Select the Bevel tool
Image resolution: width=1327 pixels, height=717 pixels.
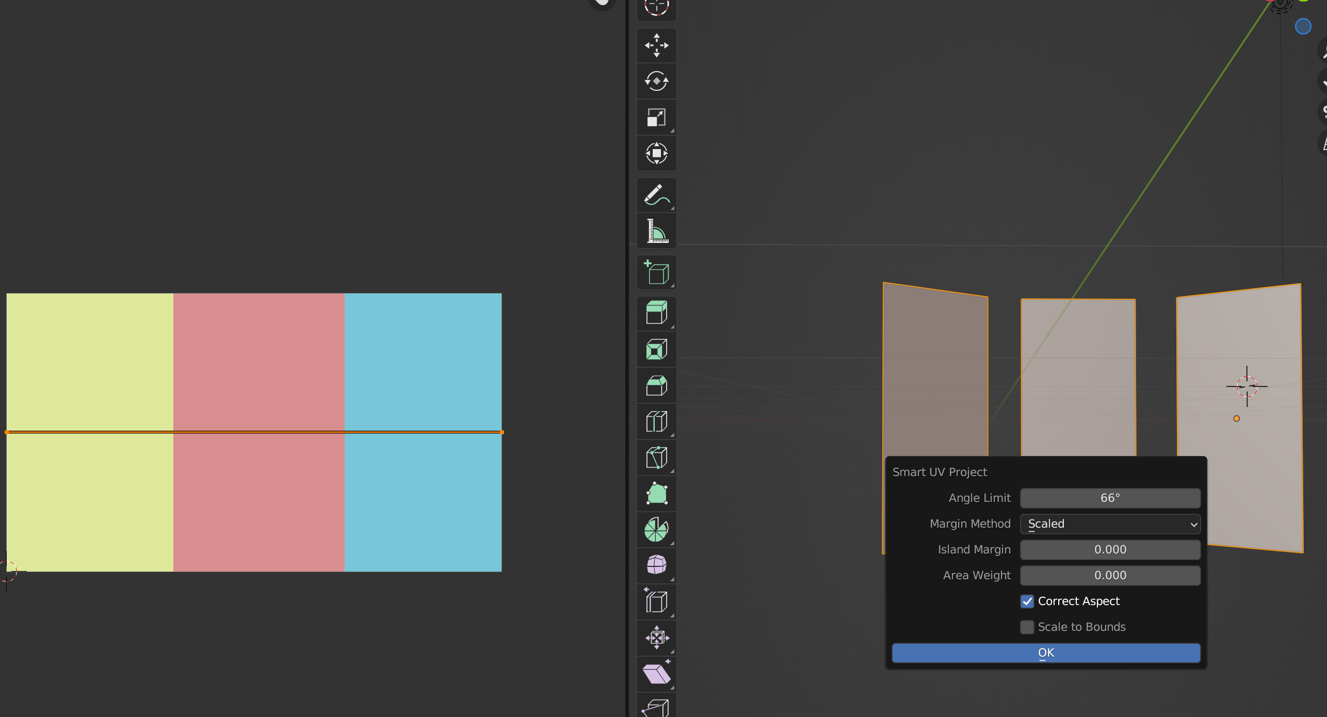656,385
